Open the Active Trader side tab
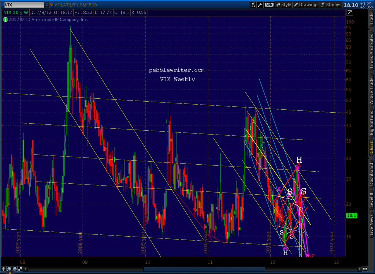 click(371, 90)
